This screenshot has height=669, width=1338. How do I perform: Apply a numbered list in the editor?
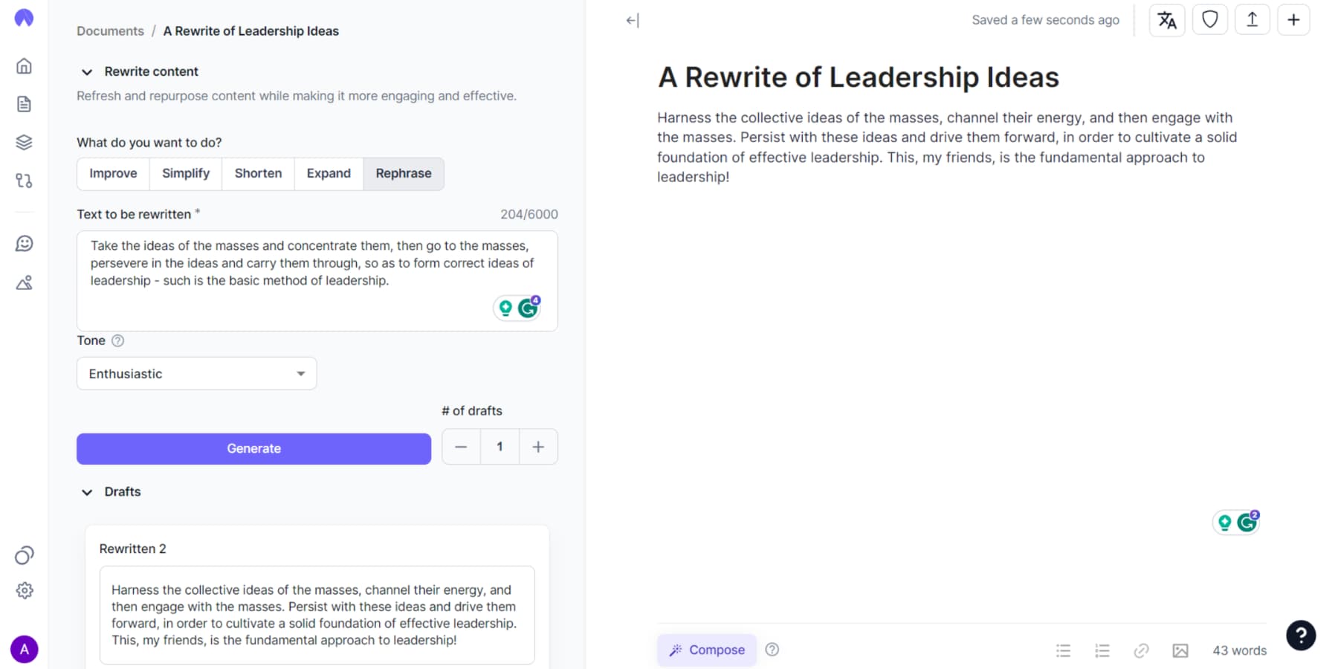click(1102, 650)
